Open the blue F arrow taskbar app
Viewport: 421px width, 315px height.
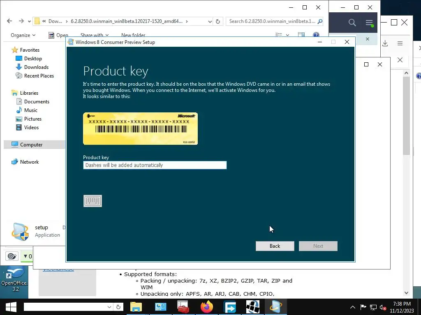(x=230, y=307)
